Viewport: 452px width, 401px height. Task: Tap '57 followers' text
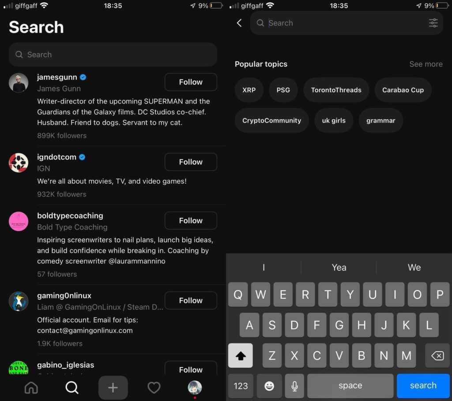pyautogui.click(x=57, y=274)
